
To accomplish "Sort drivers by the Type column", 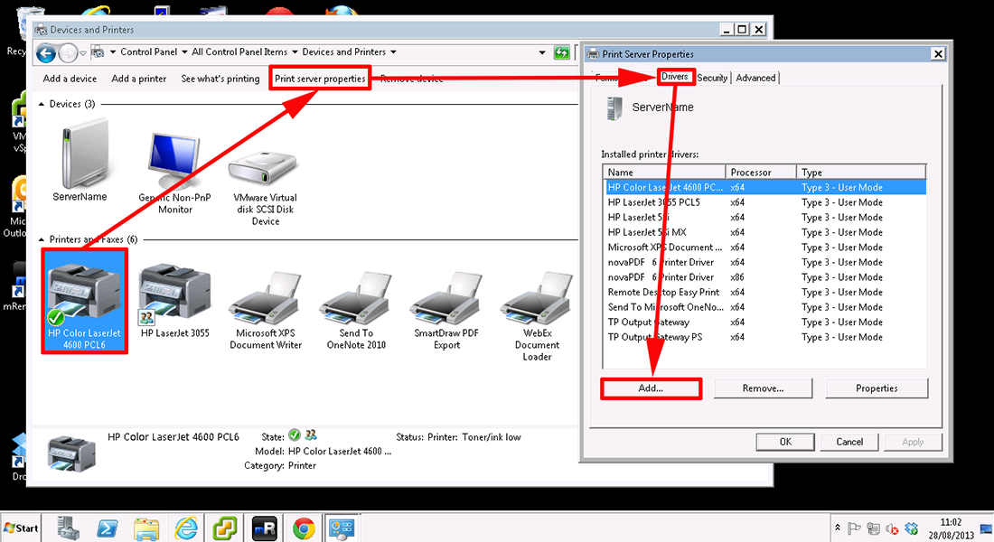I will pyautogui.click(x=861, y=173).
